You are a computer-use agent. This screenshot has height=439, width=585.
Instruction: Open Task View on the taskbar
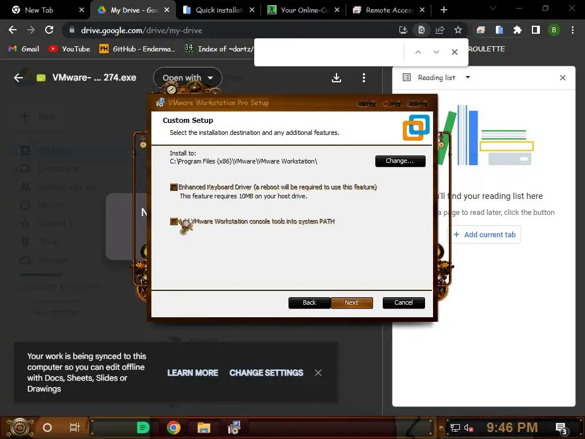pyautogui.click(x=75, y=428)
